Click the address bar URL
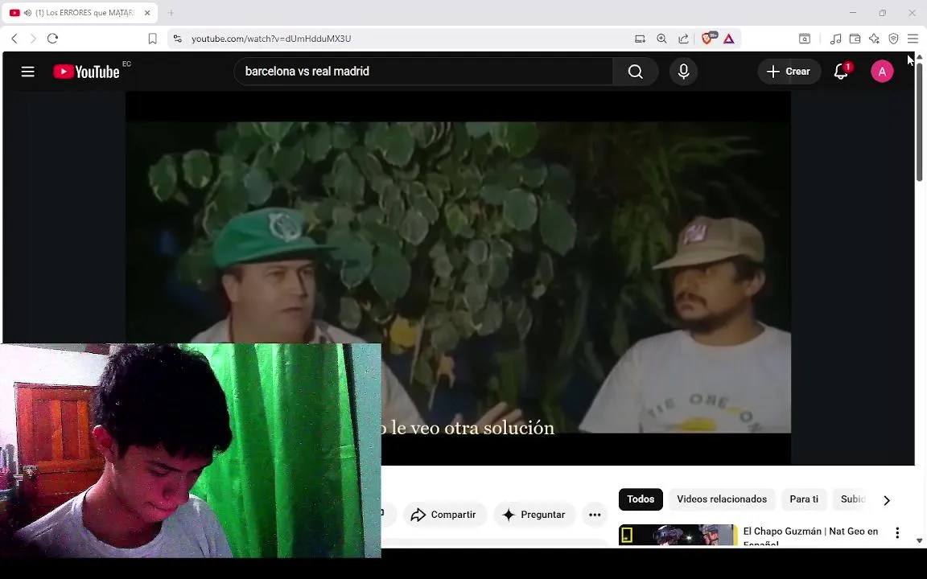This screenshot has height=579, width=927. [x=271, y=39]
